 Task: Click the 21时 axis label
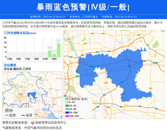[45, 59]
